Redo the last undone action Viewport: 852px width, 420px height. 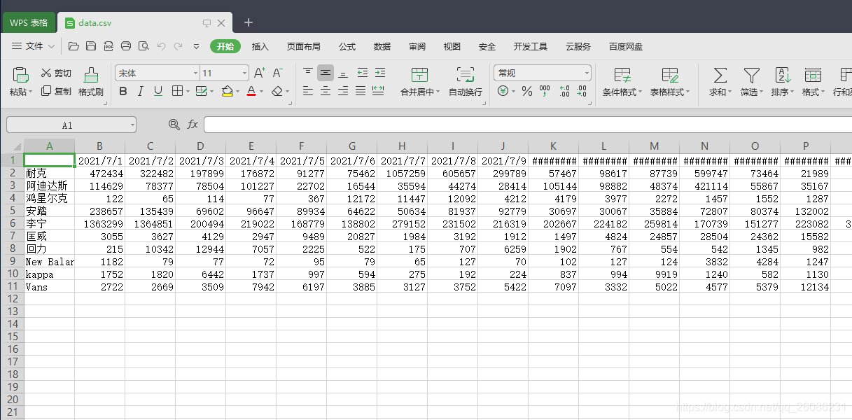coord(178,46)
